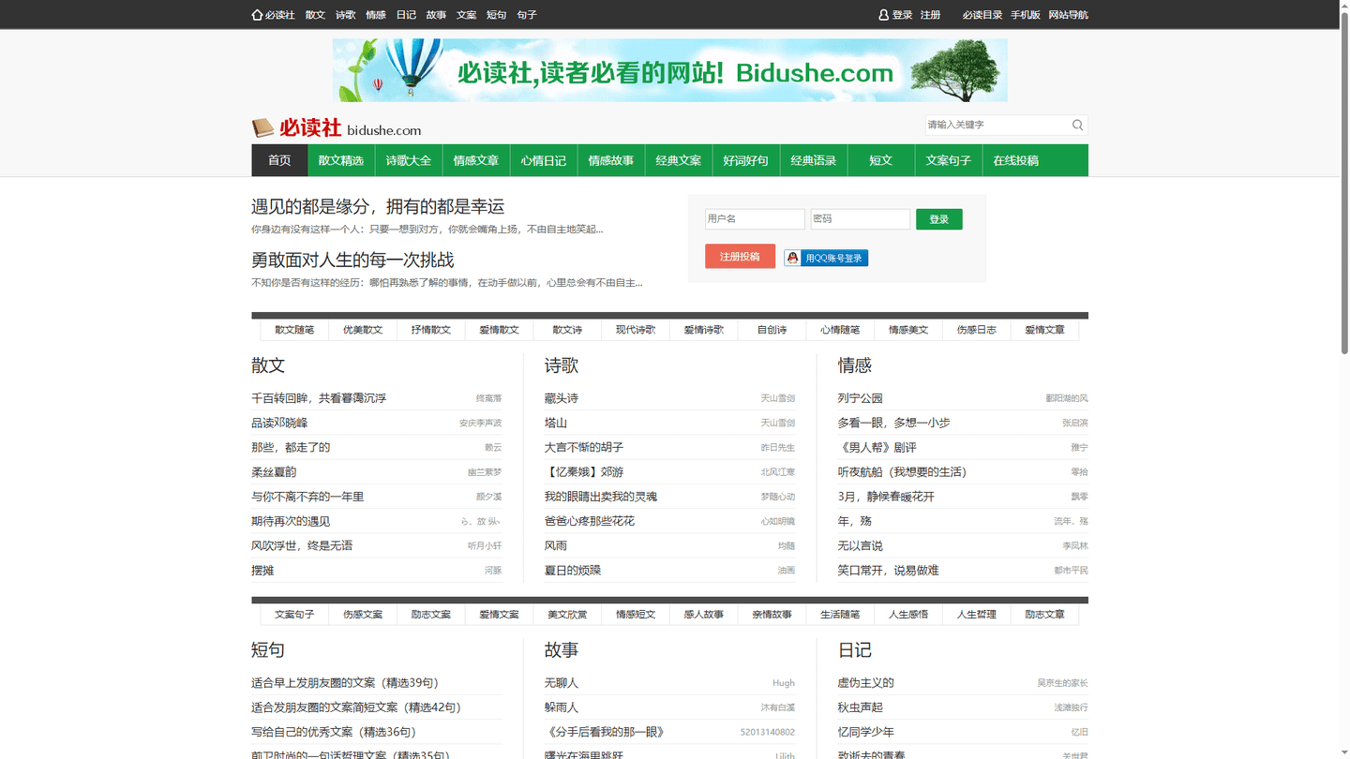Click the Bidushe.com banner image
This screenshot has height=759, width=1350.
669,70
